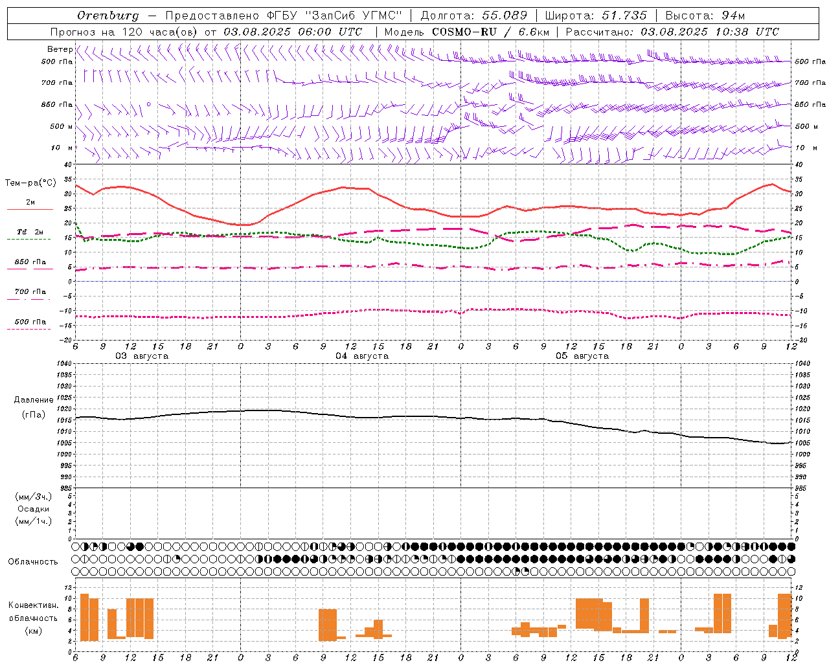
Task: Click the green dashed line sample under Td 2м
Action: click(28, 239)
